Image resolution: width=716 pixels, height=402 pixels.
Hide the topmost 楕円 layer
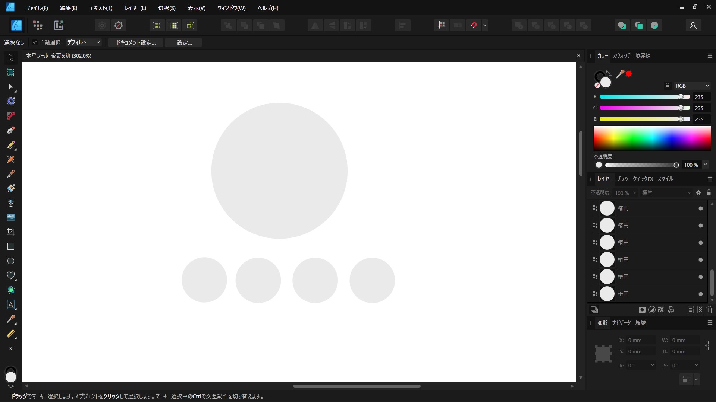click(x=700, y=208)
